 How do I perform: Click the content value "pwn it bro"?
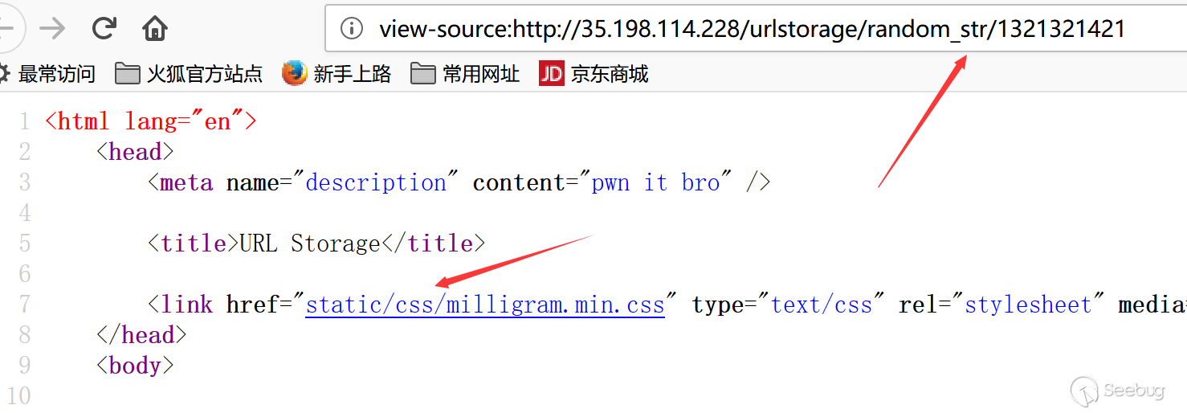(655, 182)
